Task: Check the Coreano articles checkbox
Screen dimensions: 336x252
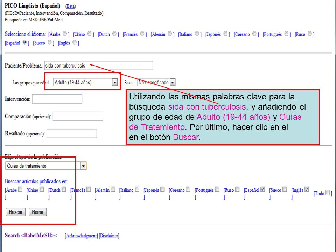Action: pyautogui.click(x=188, y=189)
